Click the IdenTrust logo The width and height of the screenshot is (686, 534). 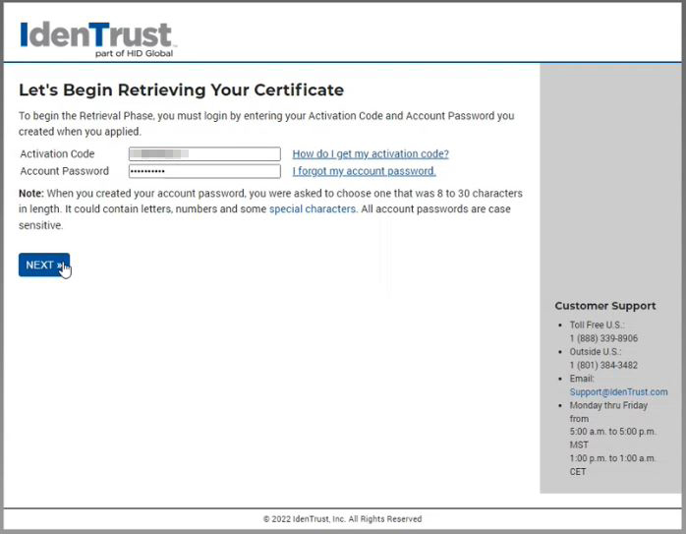click(x=96, y=36)
